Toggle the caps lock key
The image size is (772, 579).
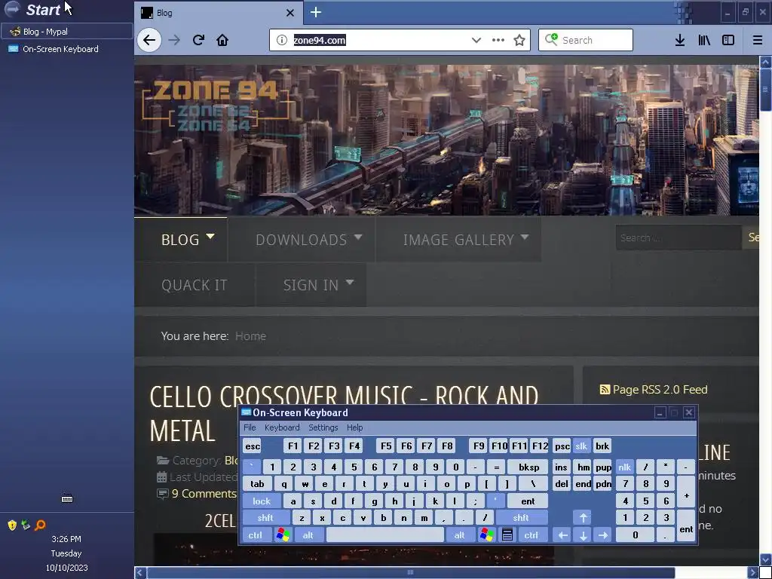[x=262, y=501]
